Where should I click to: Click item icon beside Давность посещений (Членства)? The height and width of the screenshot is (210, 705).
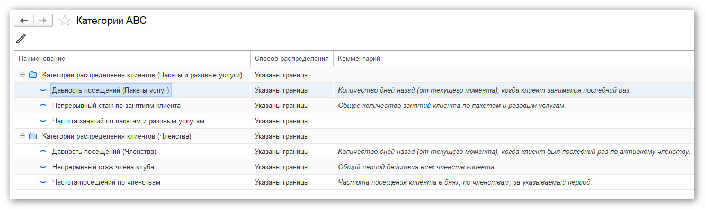point(43,152)
